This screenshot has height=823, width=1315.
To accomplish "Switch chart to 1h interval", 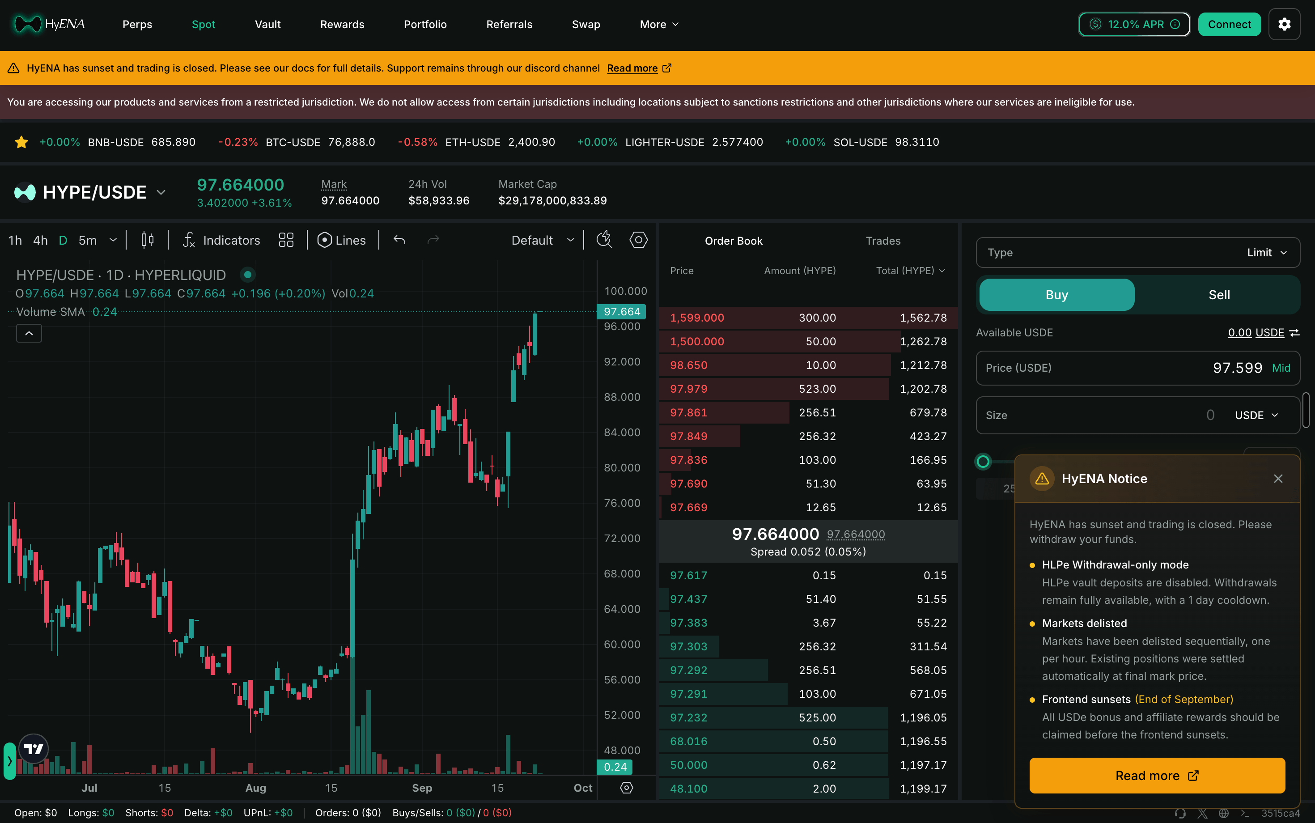I will point(15,240).
